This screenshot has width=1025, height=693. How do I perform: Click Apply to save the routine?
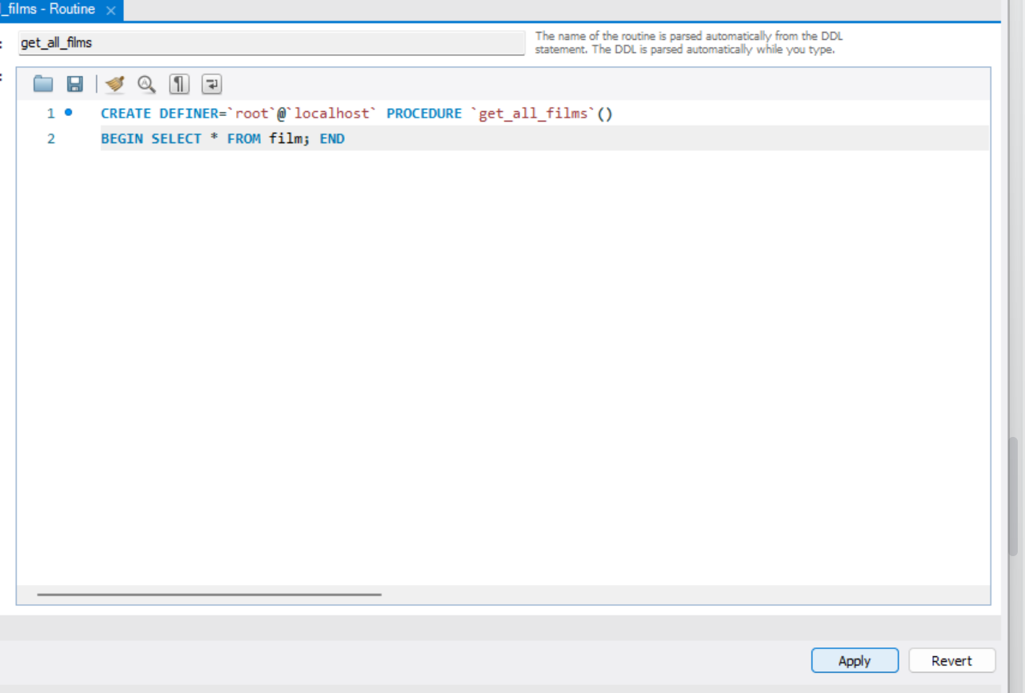(x=855, y=661)
